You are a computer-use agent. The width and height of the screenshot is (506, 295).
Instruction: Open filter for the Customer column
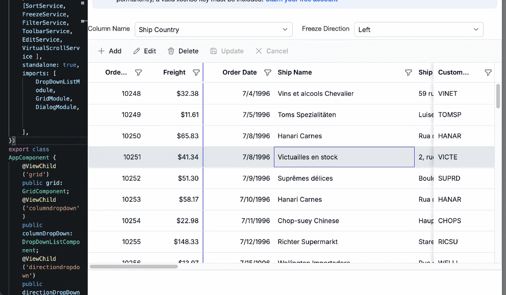(488, 73)
